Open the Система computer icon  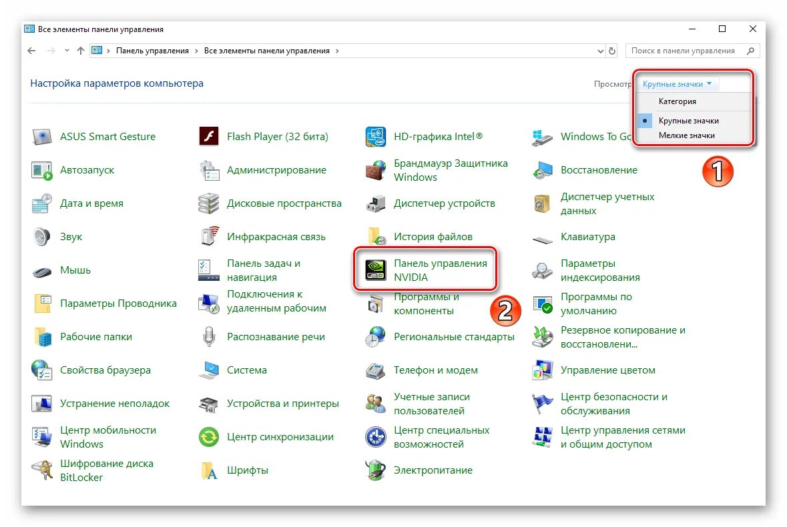click(x=209, y=370)
